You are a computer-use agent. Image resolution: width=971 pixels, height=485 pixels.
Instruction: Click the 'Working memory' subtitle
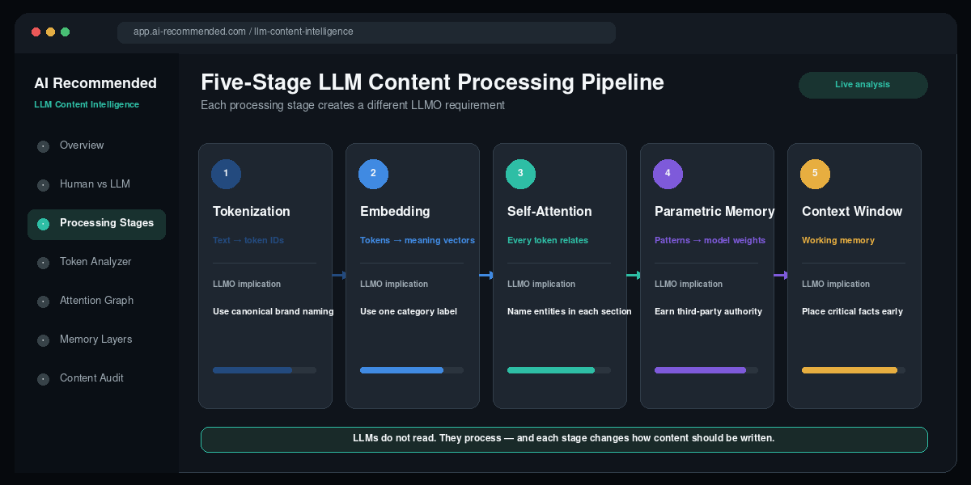(x=838, y=241)
